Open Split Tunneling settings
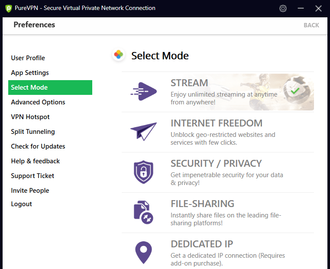Screen dimensions: 330x269 point(33,132)
